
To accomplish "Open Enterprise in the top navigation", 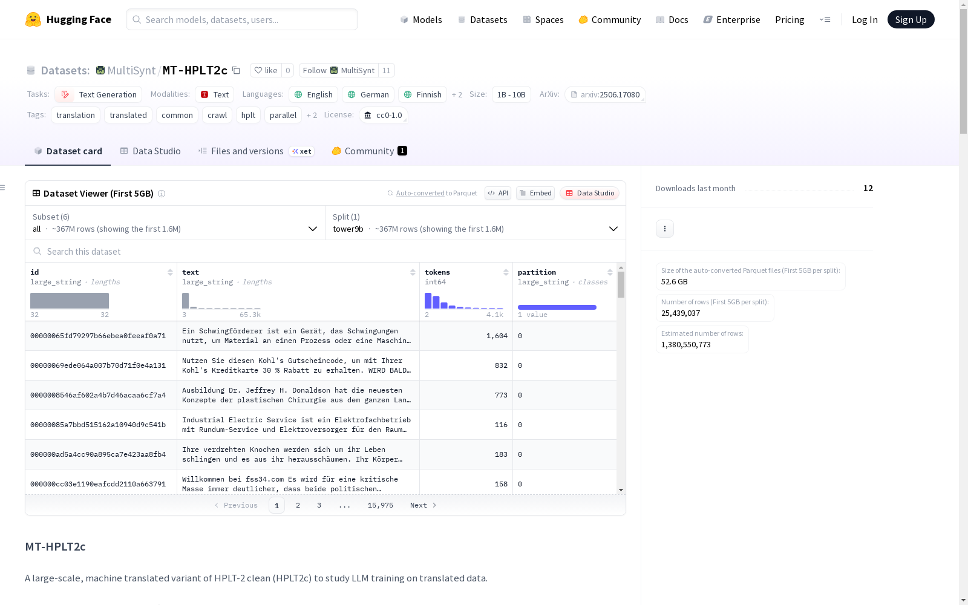I will [732, 19].
